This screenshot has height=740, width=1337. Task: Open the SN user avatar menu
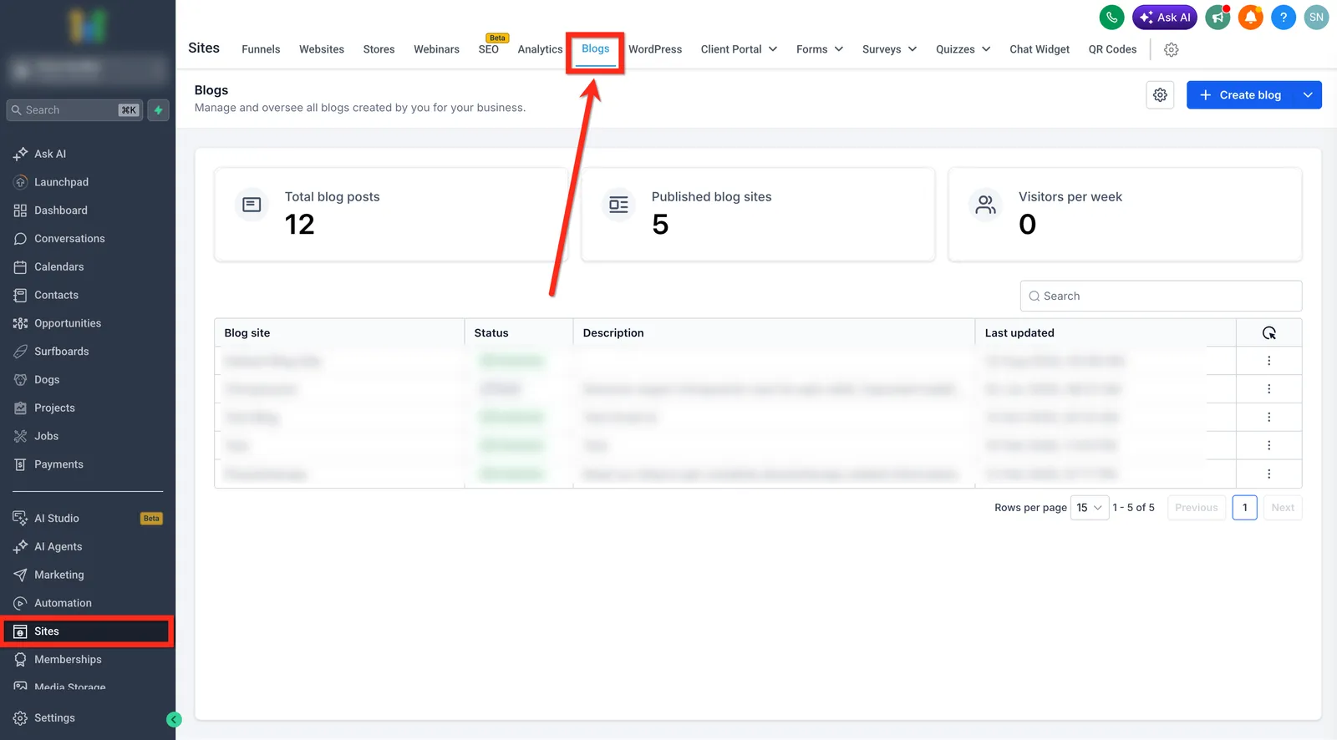click(1316, 17)
